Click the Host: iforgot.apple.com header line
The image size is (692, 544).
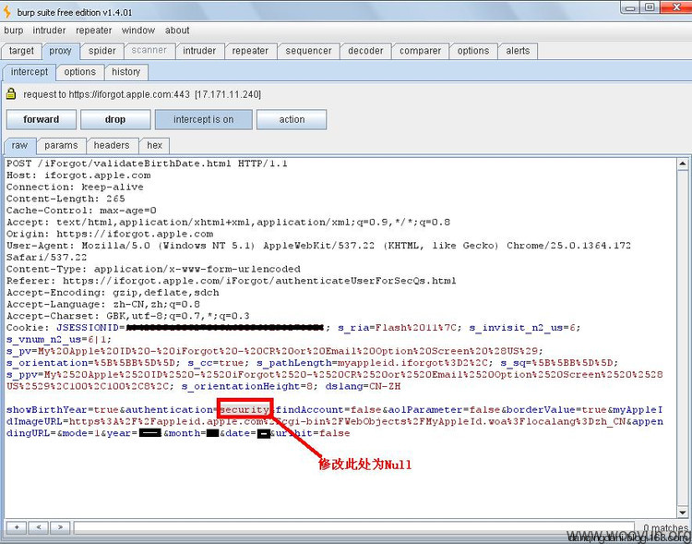(x=78, y=175)
